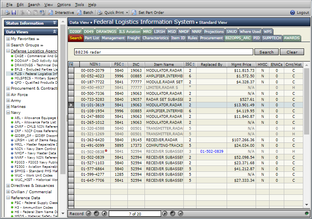Click the Search button
The height and width of the screenshot is (219, 312).
(x=266, y=52)
